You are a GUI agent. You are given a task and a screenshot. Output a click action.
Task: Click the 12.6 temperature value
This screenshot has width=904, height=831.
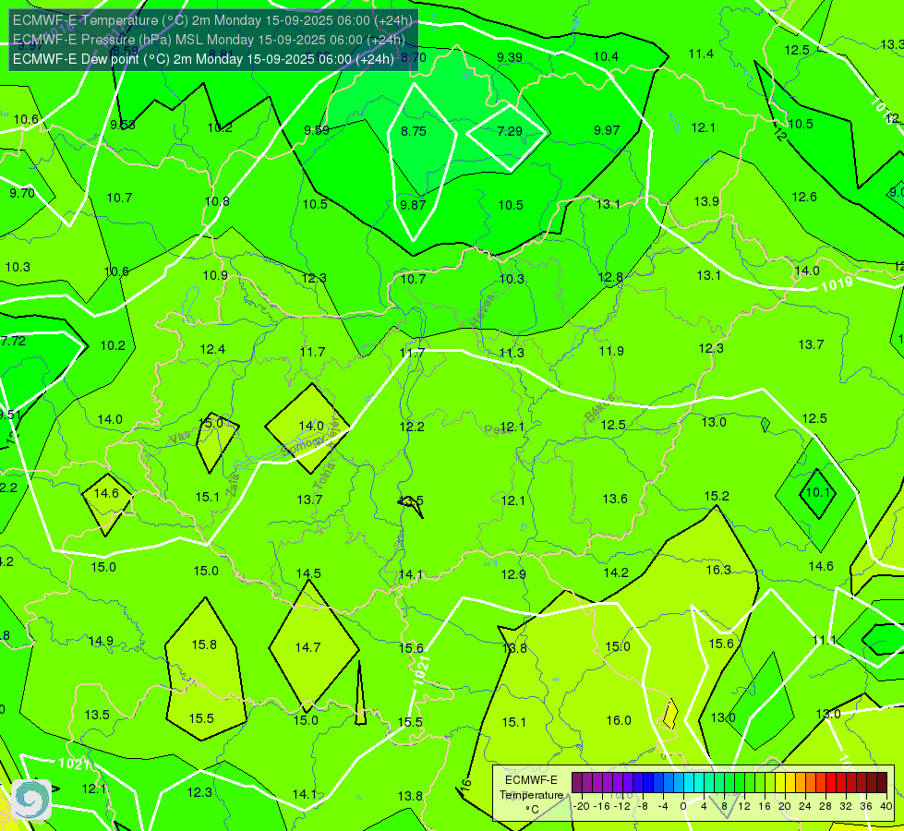coord(804,198)
